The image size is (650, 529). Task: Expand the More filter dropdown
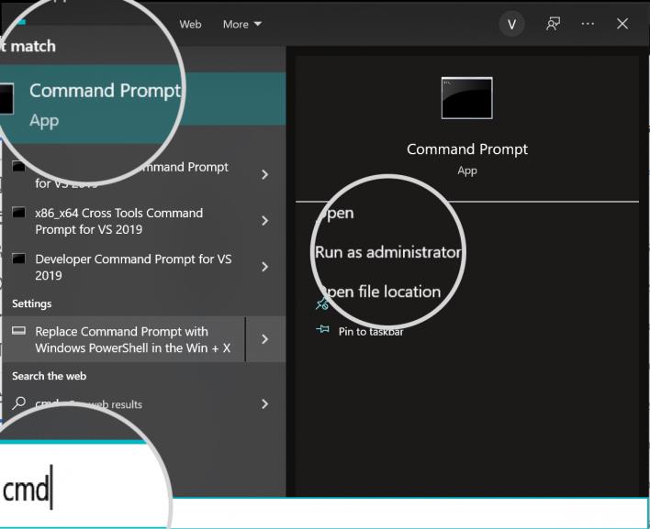point(241,25)
